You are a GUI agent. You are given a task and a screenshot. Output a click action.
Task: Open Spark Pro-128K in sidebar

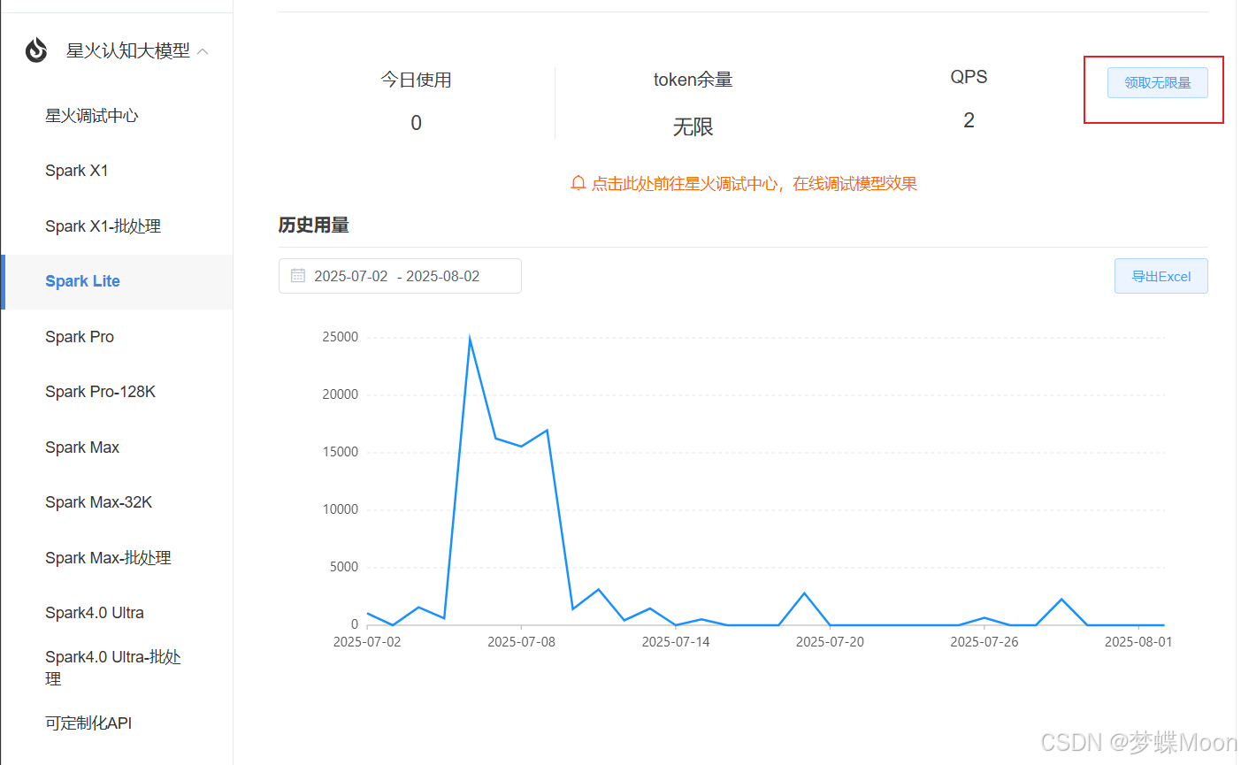(x=101, y=392)
